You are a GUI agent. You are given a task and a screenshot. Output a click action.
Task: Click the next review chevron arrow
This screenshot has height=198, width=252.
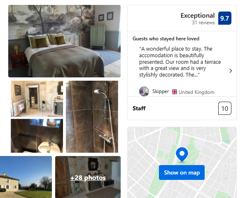pyautogui.click(x=231, y=71)
